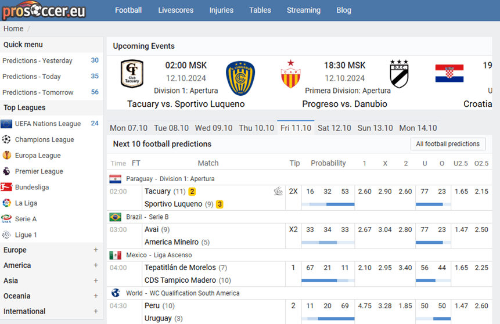500x324 pixels.
Task: Click All football predictions button
Action: click(x=448, y=144)
